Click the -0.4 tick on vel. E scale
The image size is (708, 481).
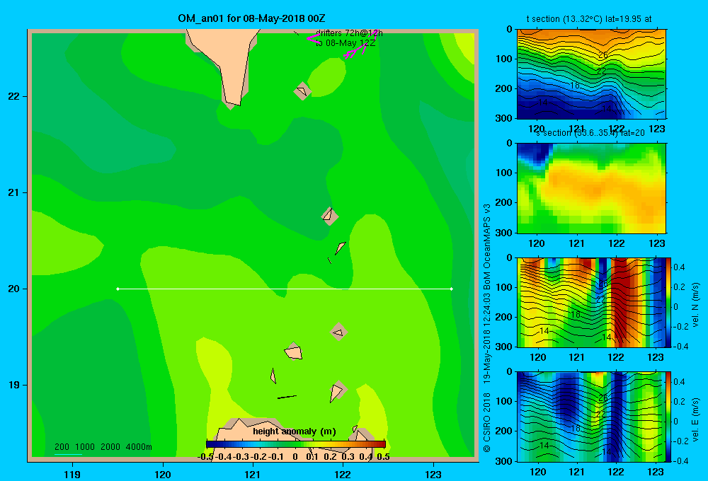point(681,460)
